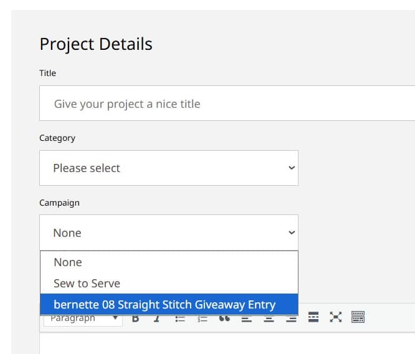415x354 pixels.
Task: Collapse the Campaign dropdown showing None
Action: [169, 232]
